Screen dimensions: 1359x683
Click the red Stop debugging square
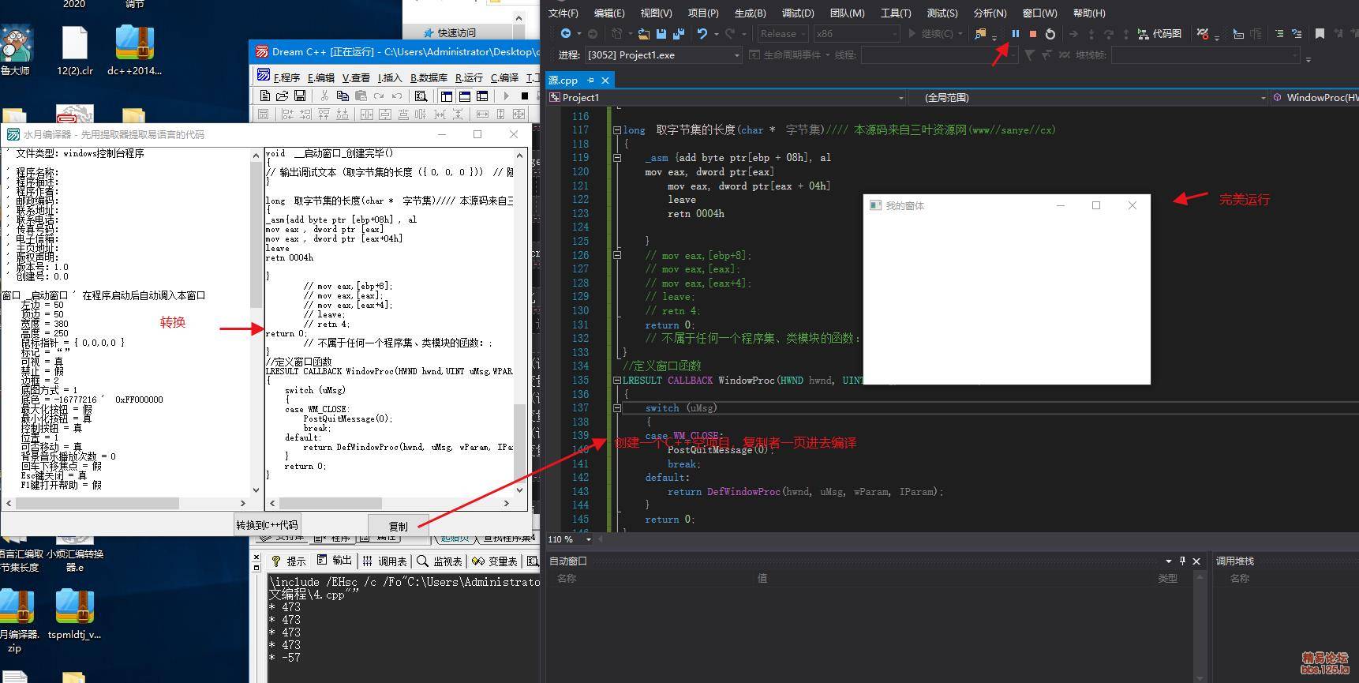1032,34
